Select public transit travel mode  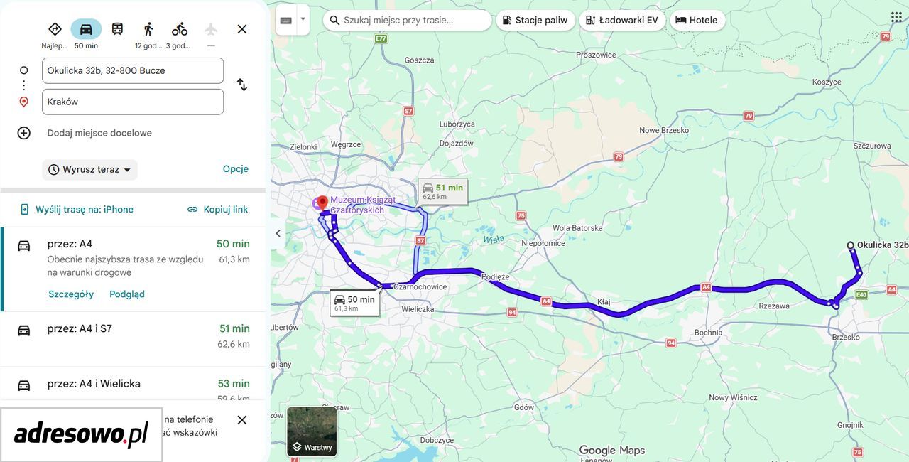[117, 29]
